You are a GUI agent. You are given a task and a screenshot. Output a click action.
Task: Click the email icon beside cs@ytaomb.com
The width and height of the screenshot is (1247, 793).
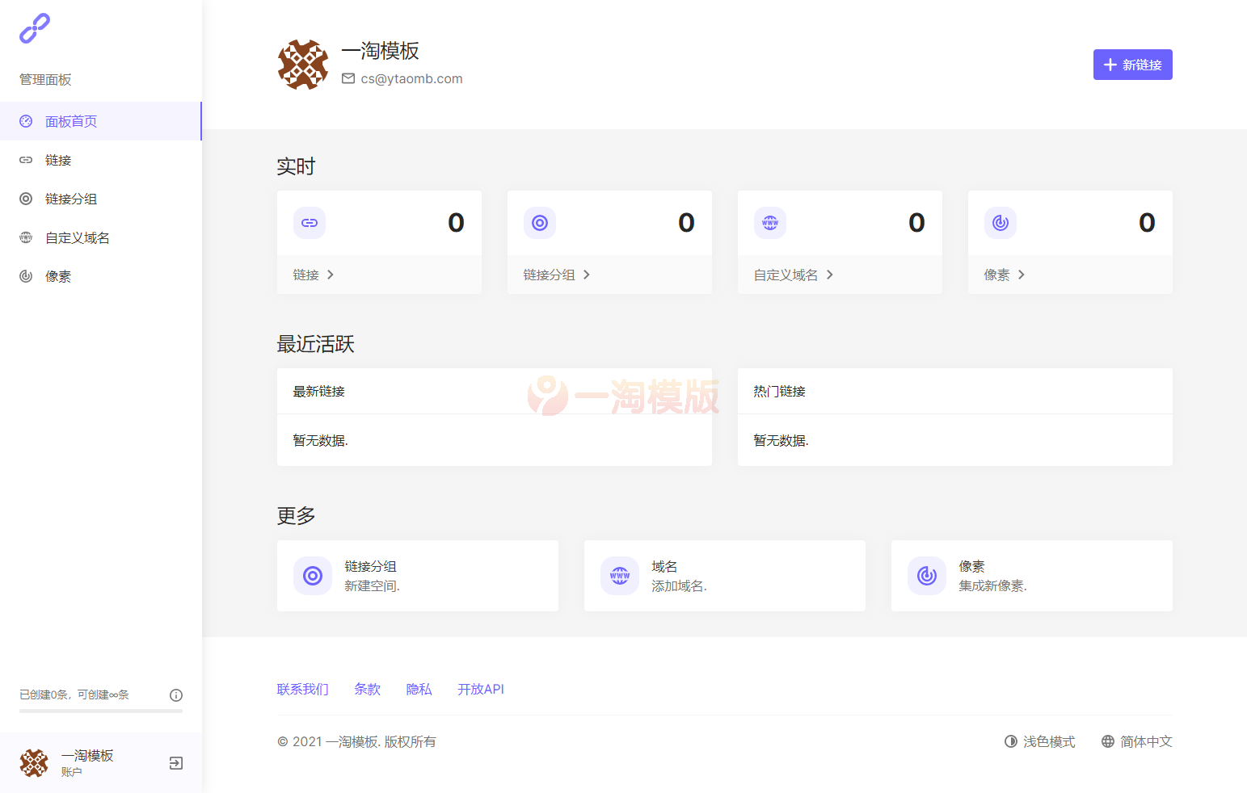coord(348,78)
